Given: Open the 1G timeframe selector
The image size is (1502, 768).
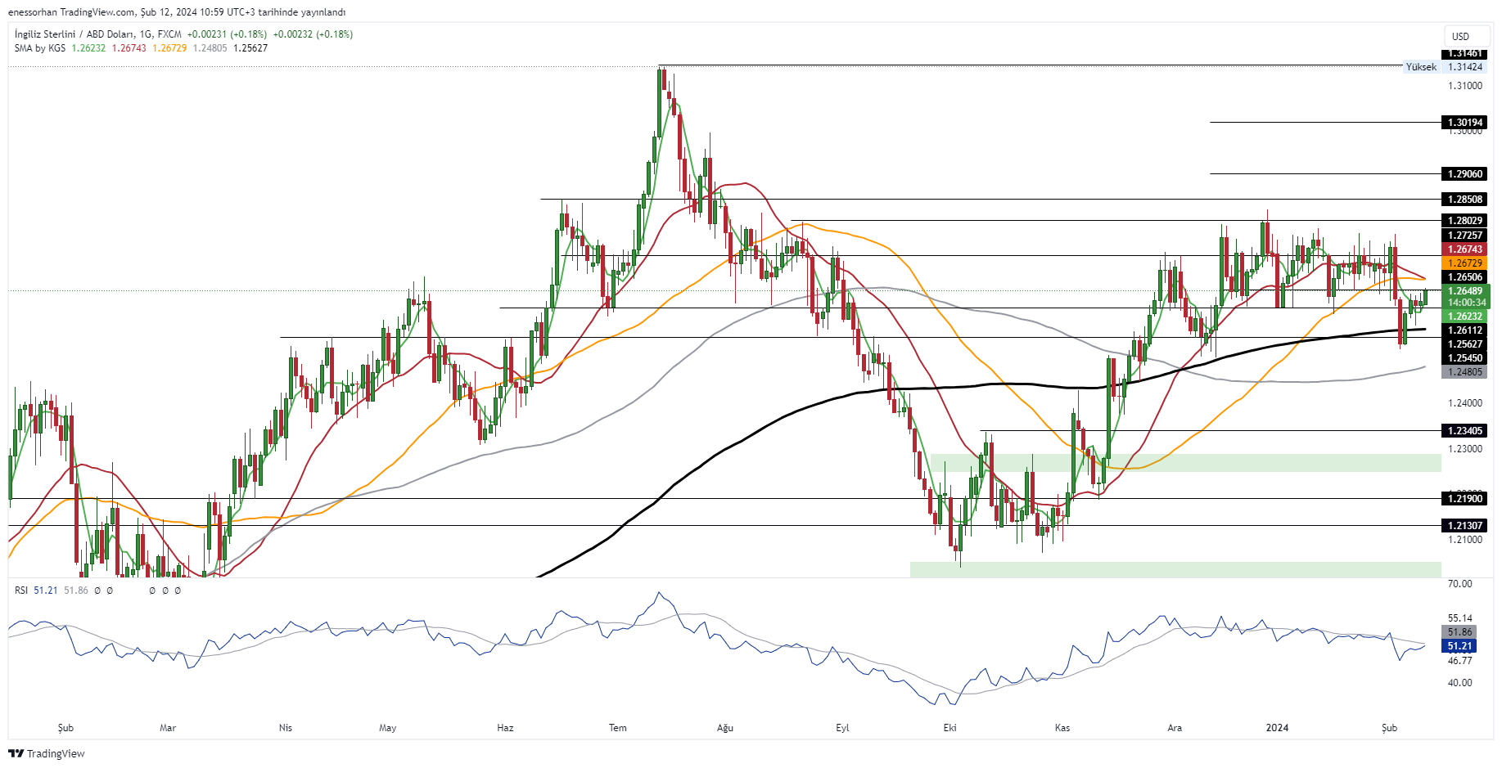Looking at the screenshot, I should click(145, 34).
